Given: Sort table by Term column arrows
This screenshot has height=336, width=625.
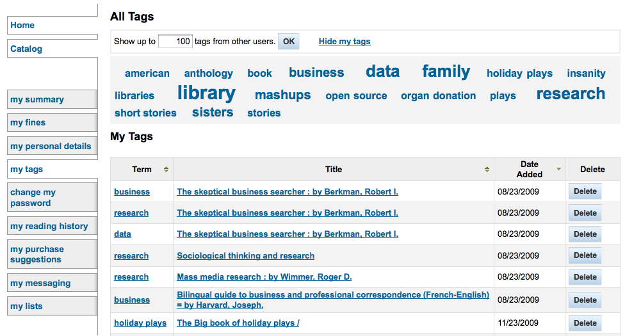Looking at the screenshot, I should (x=166, y=170).
